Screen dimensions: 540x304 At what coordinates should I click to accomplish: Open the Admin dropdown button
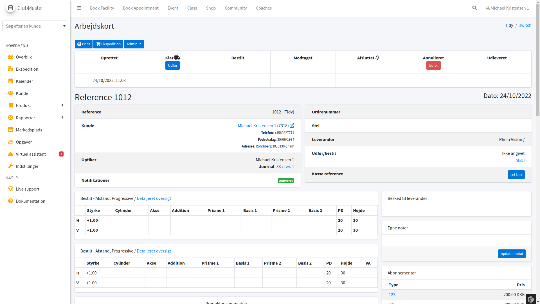pyautogui.click(x=134, y=44)
